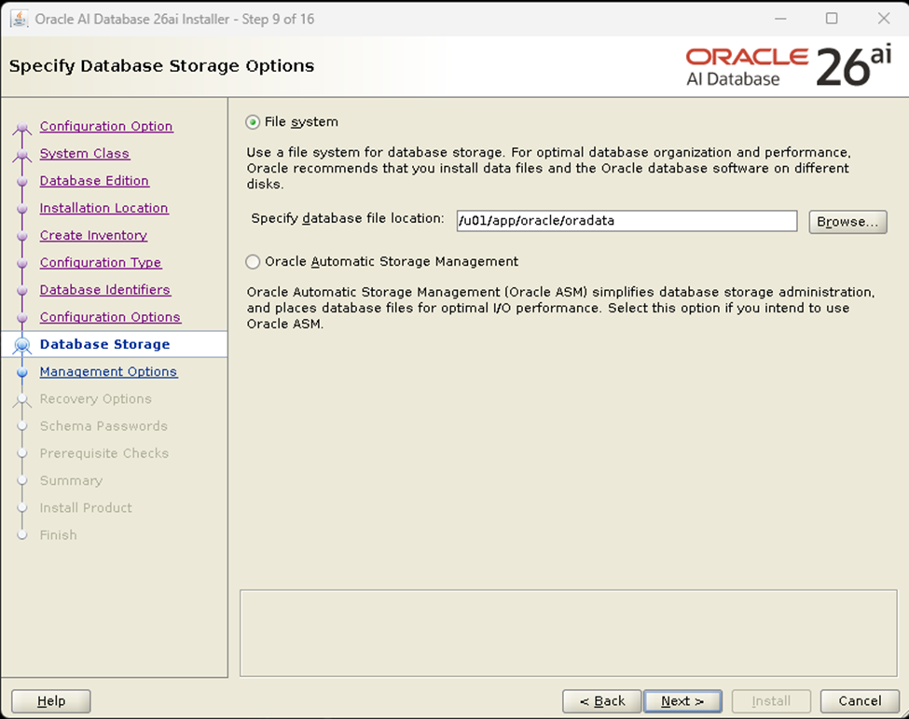Cancel the installer

click(860, 701)
